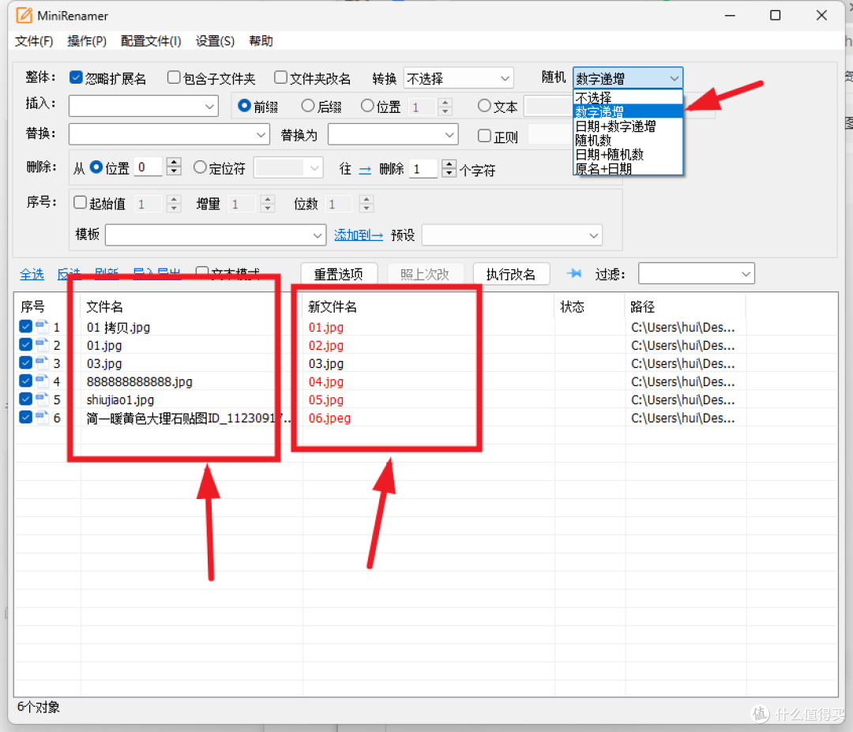This screenshot has height=732, width=853.
Task: Choose 不选择 in random dropdown list
Action: (x=628, y=97)
